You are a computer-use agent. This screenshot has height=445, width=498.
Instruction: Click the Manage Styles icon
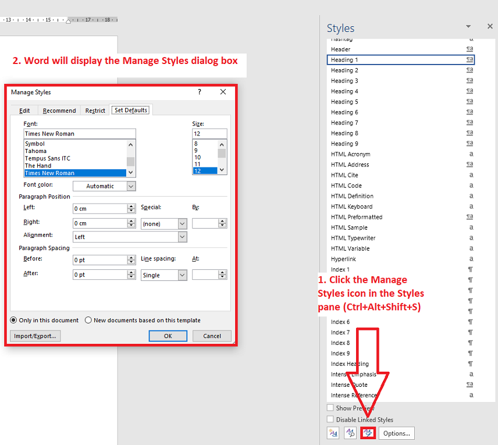coord(368,433)
